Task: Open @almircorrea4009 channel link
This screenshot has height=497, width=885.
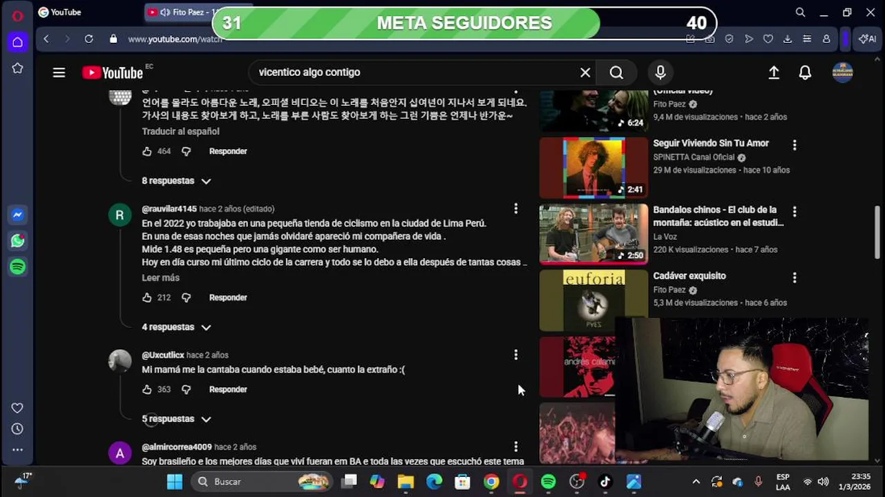Action: pos(177,447)
